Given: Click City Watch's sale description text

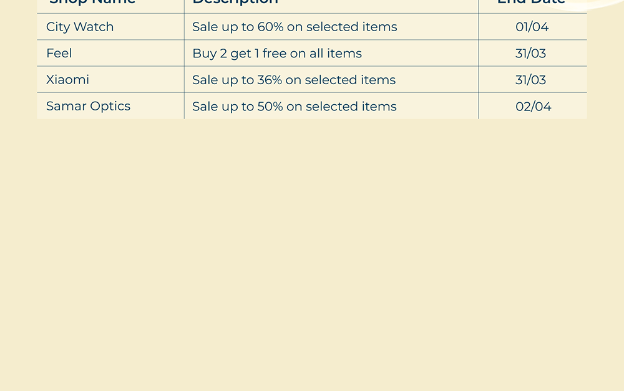Looking at the screenshot, I should pyautogui.click(x=295, y=27).
